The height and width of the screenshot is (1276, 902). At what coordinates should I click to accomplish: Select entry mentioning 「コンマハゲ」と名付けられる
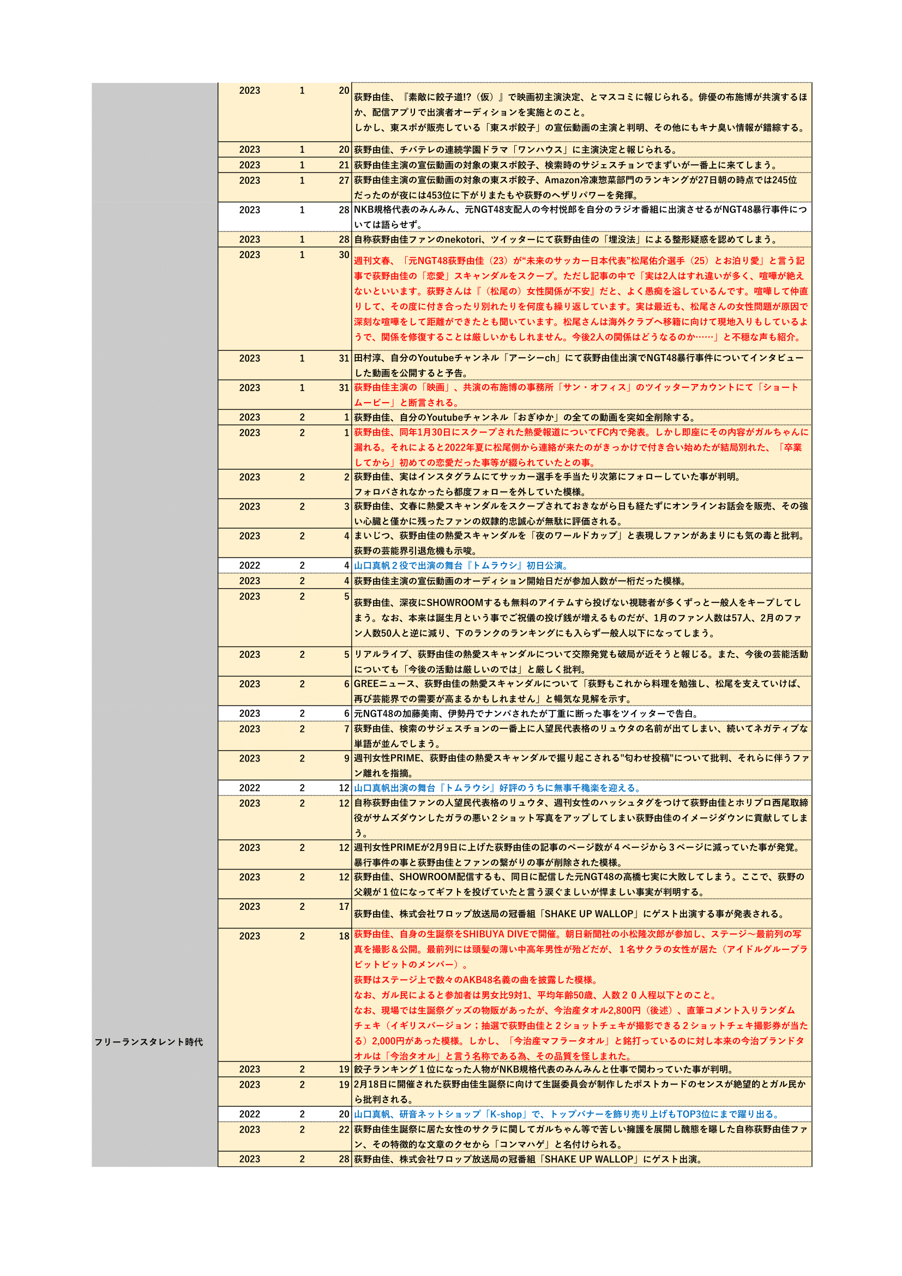[x=581, y=1136]
